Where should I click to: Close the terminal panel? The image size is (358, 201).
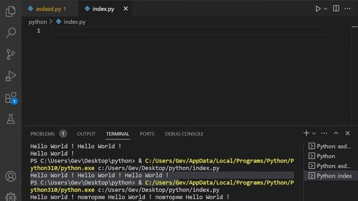tap(347, 133)
